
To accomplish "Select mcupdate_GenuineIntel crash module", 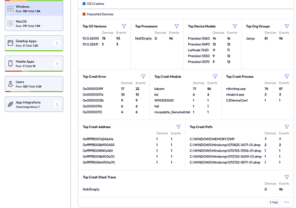I will click(172, 112).
